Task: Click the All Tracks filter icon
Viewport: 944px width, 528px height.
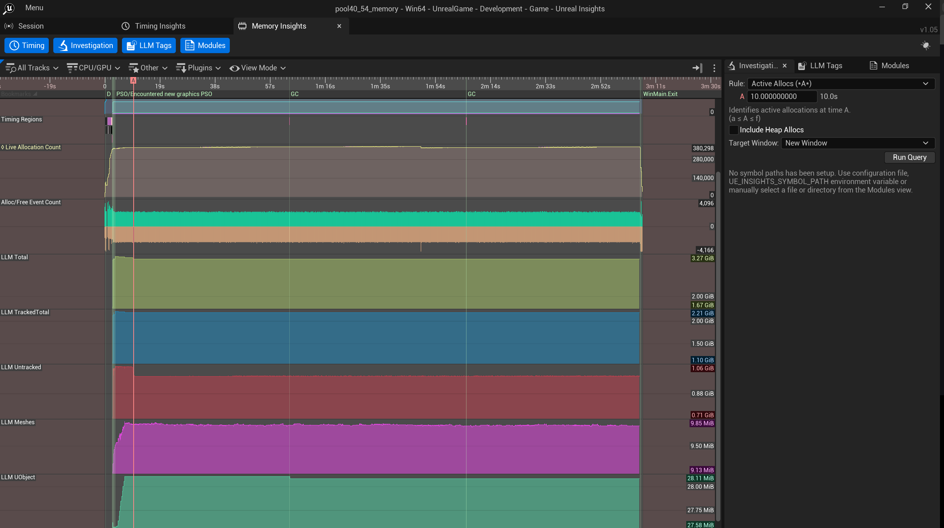Action: (11, 68)
